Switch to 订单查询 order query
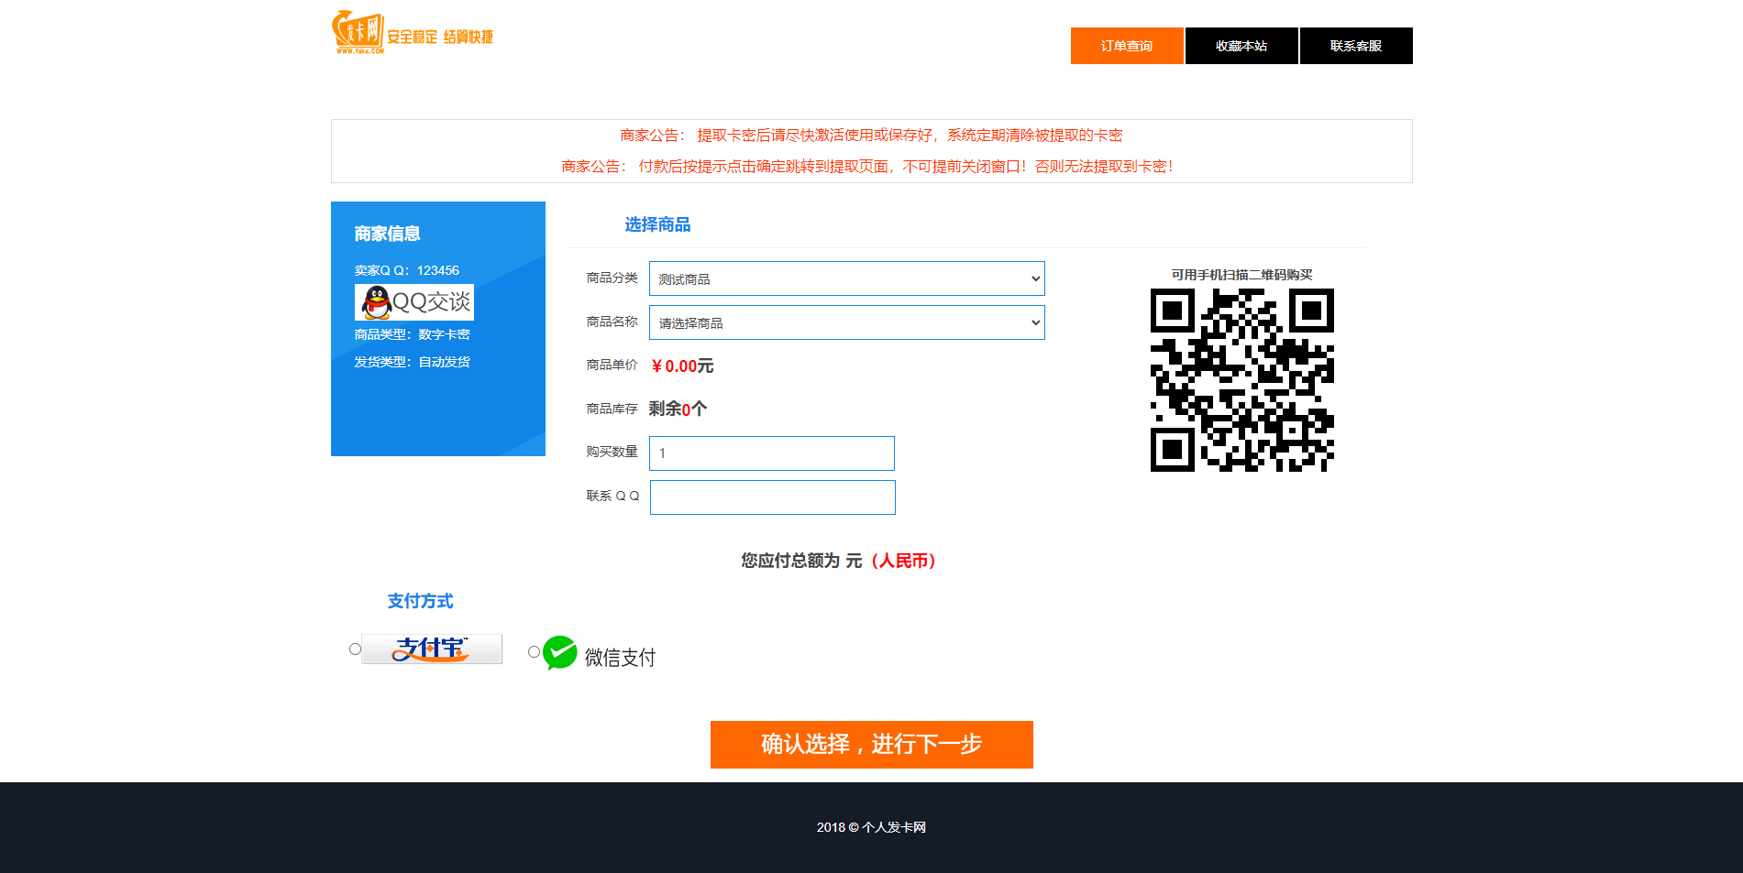Screen dimensions: 1743x873 [x=1127, y=45]
